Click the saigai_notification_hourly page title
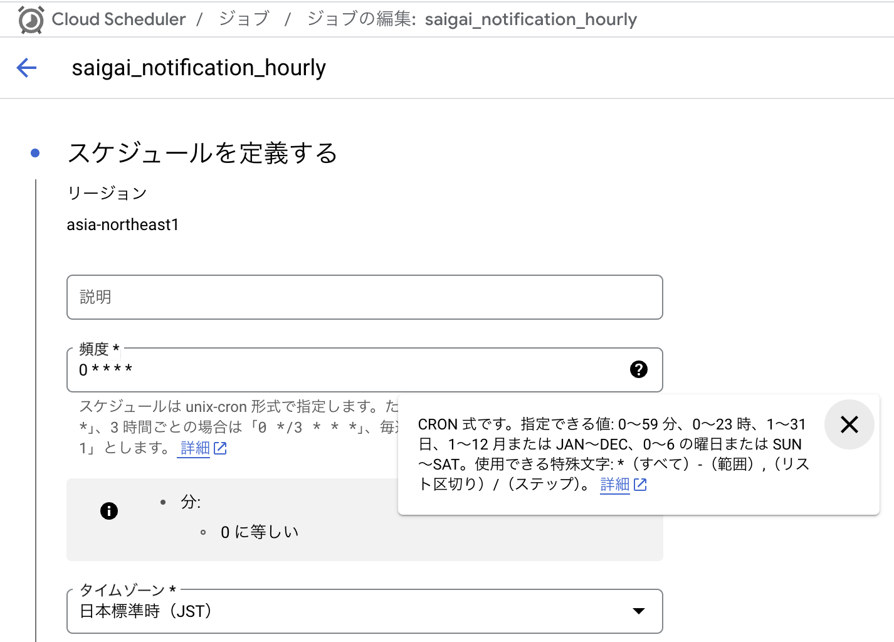894x642 pixels. pos(199,68)
